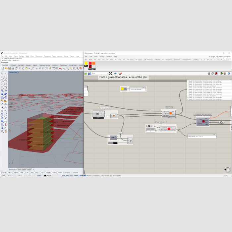Switch to the Top viewport tab

[x=19, y=169]
